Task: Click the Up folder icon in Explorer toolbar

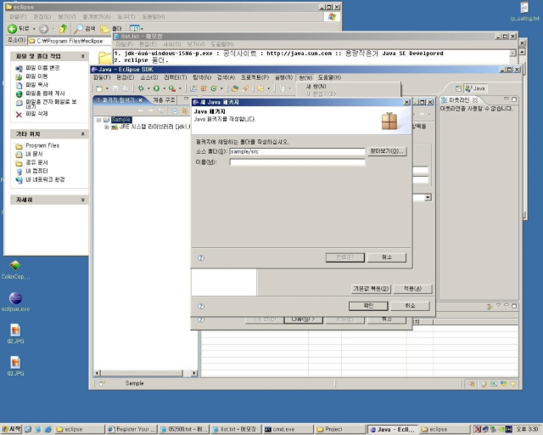Action: click(x=63, y=29)
